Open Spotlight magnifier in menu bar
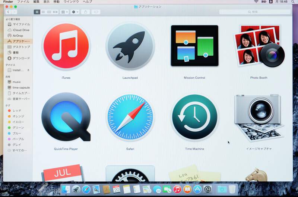This screenshot has height=197, width=298. click(293, 1)
